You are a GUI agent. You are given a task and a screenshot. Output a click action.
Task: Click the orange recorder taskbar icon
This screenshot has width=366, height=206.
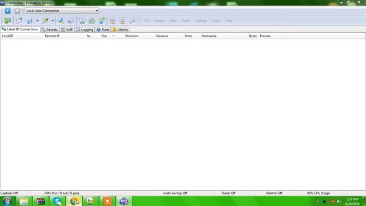tap(108, 201)
